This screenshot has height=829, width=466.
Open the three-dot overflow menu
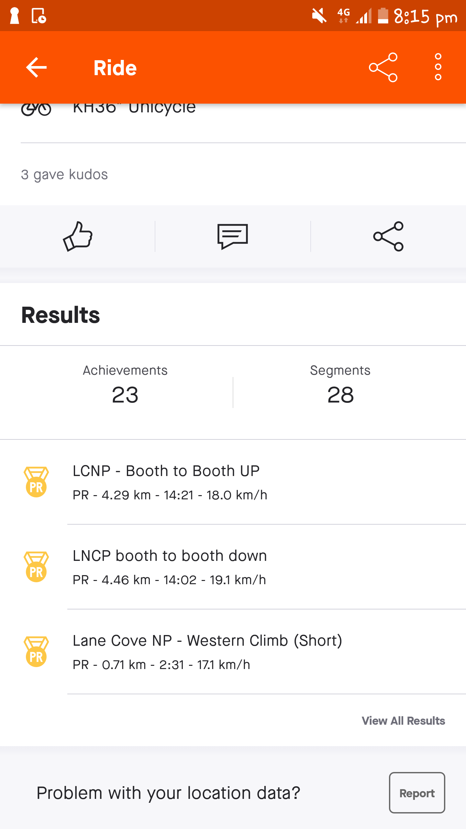[438, 67]
